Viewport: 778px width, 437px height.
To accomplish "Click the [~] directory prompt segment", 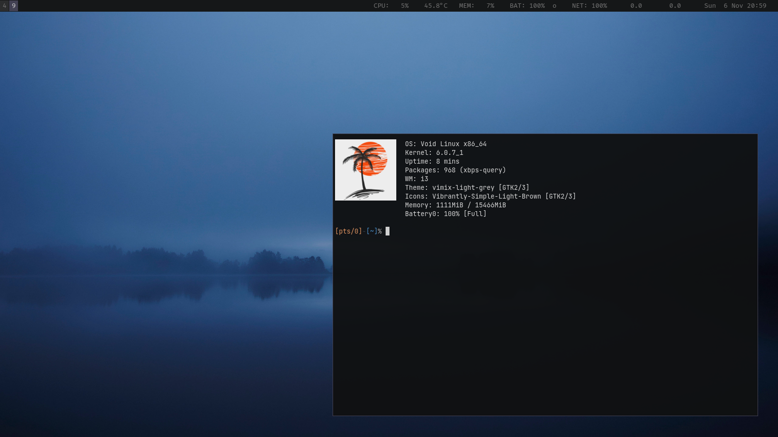I will [x=371, y=231].
